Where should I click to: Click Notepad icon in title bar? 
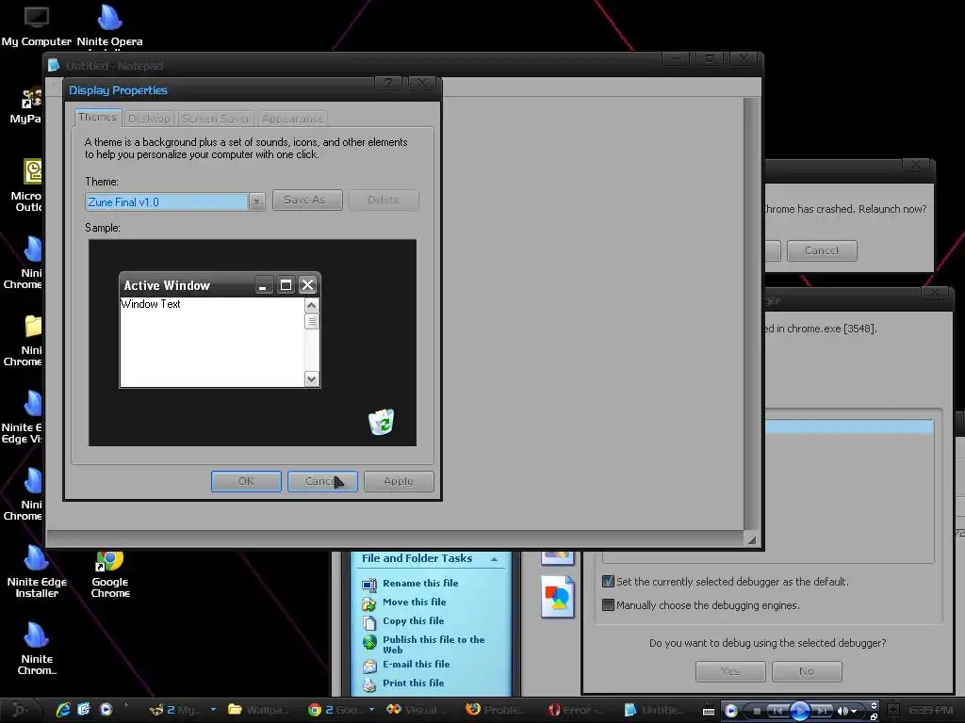[54, 65]
